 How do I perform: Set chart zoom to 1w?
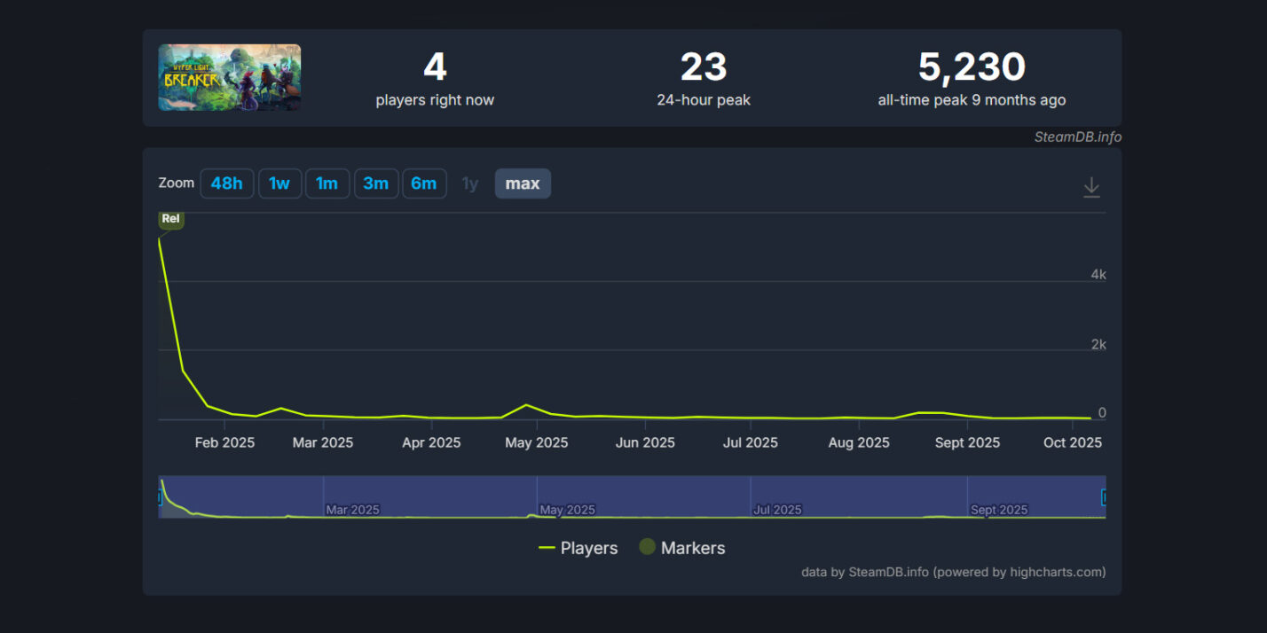[279, 184]
